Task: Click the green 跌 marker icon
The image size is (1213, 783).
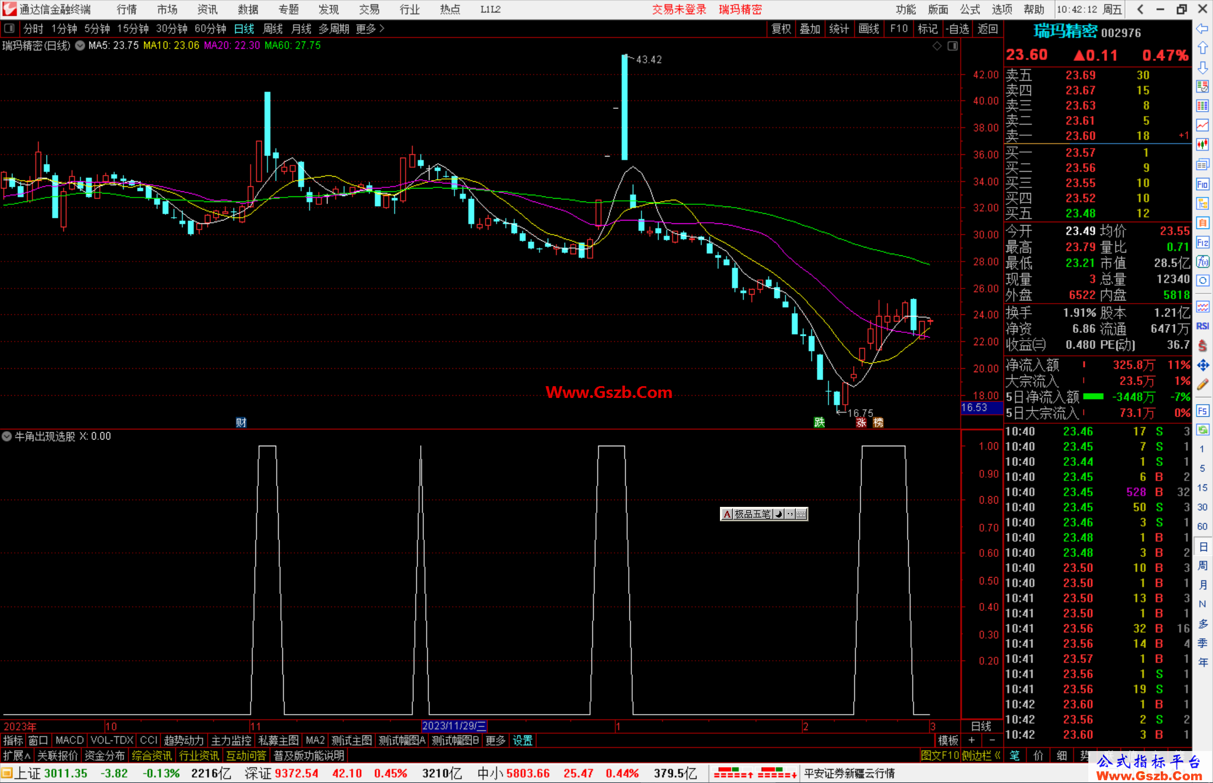Action: tap(819, 423)
